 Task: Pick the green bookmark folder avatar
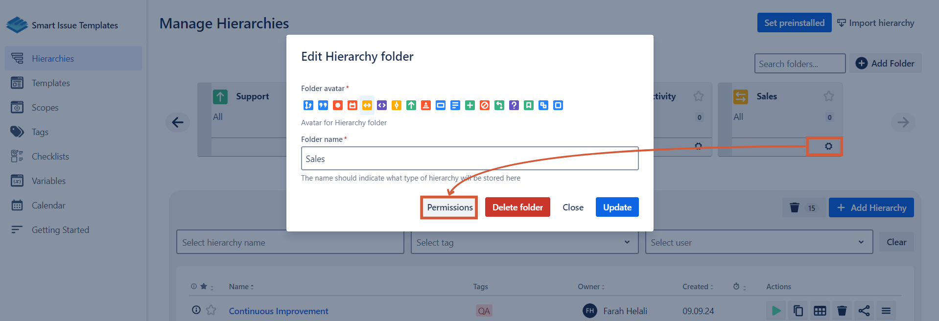tap(528, 105)
